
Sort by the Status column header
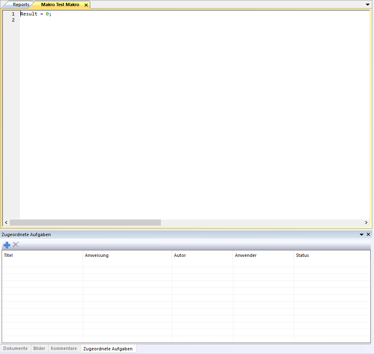point(332,255)
